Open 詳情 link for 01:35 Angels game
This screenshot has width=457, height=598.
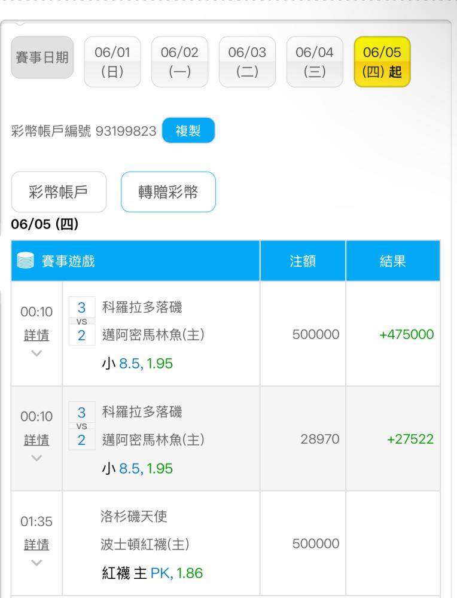pos(36,545)
